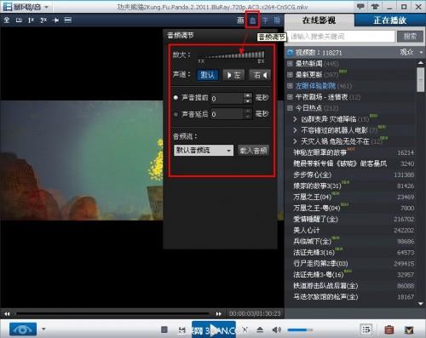Decrease the 声音提前 value with down stepper
The image size is (426, 338).
pos(248,101)
